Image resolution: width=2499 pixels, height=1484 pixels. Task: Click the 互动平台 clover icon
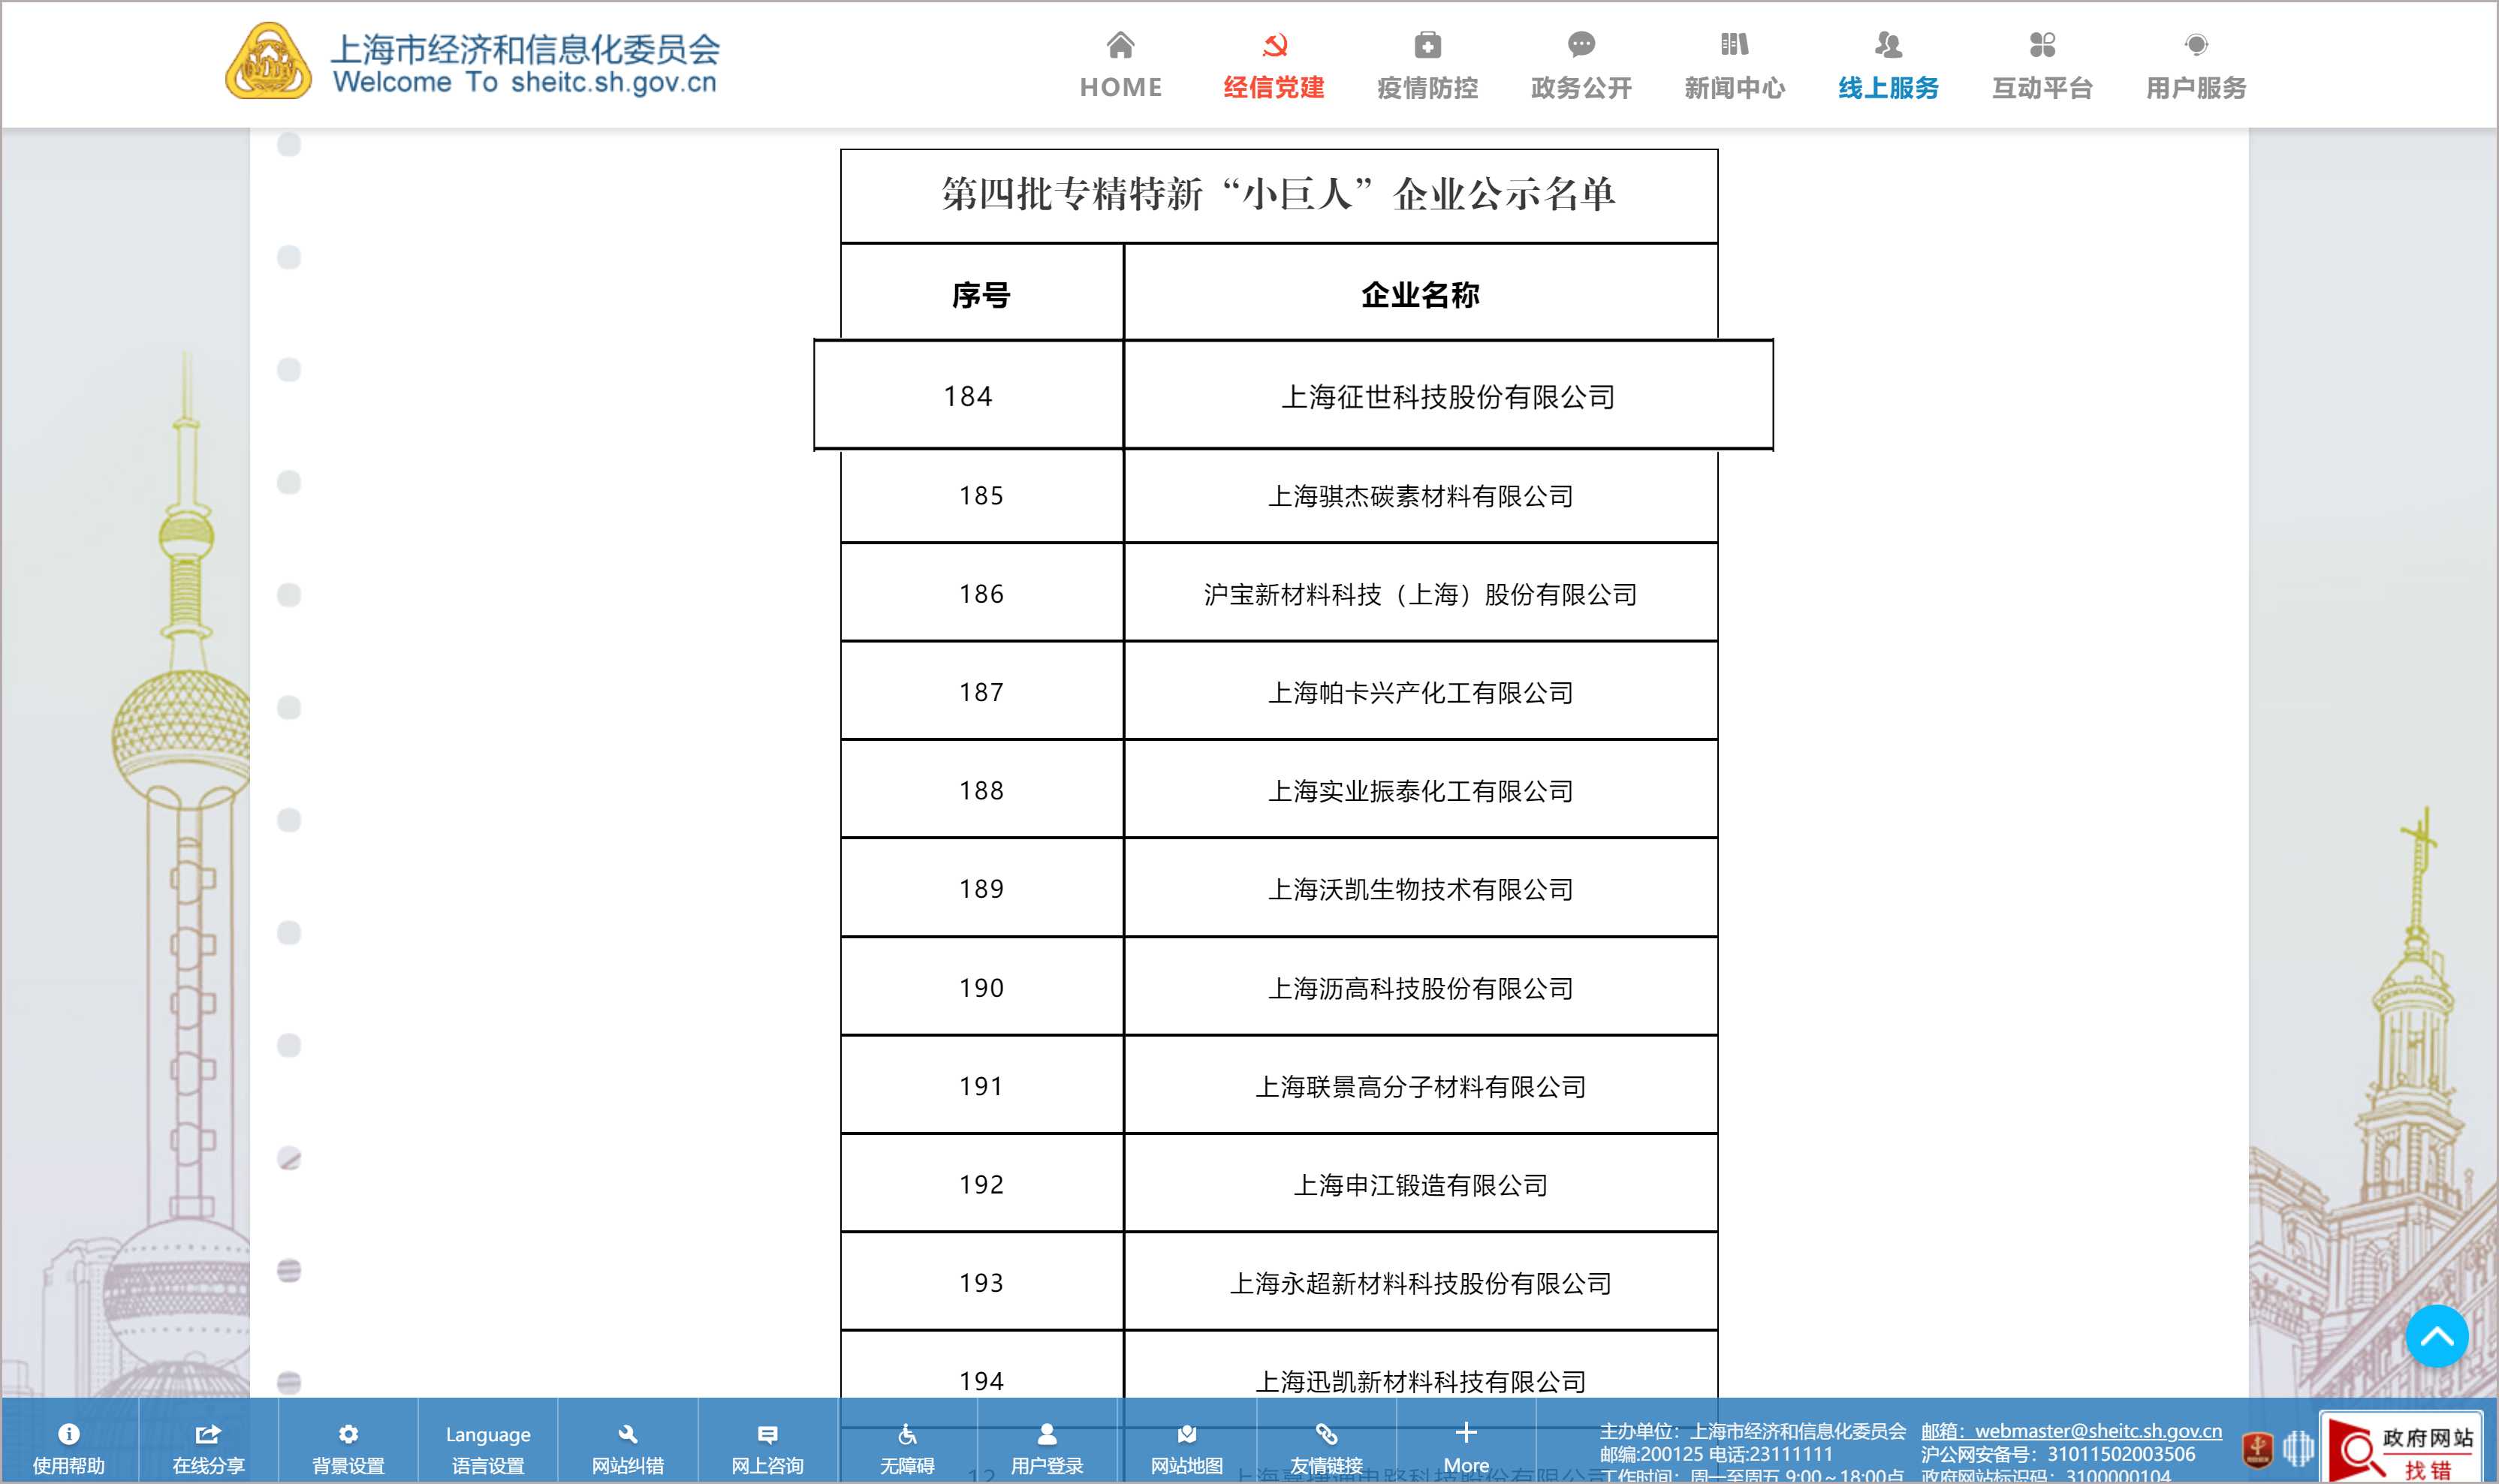pyautogui.click(x=2042, y=45)
